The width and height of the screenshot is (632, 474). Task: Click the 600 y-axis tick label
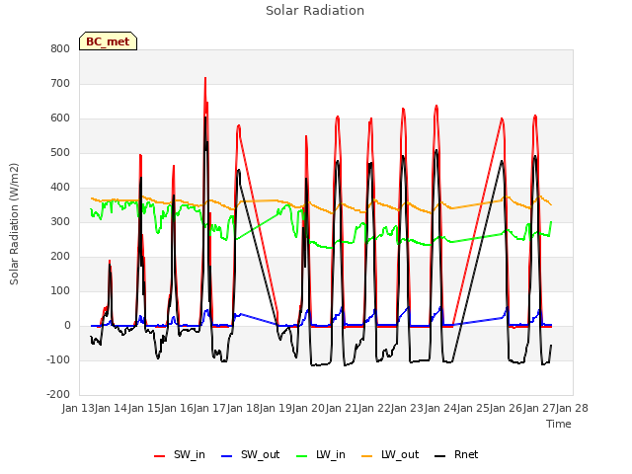[60, 118]
